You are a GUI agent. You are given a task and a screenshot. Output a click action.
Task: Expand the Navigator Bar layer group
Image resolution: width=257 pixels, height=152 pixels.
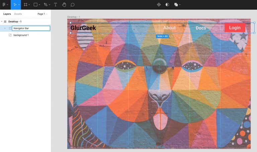tap(5, 28)
